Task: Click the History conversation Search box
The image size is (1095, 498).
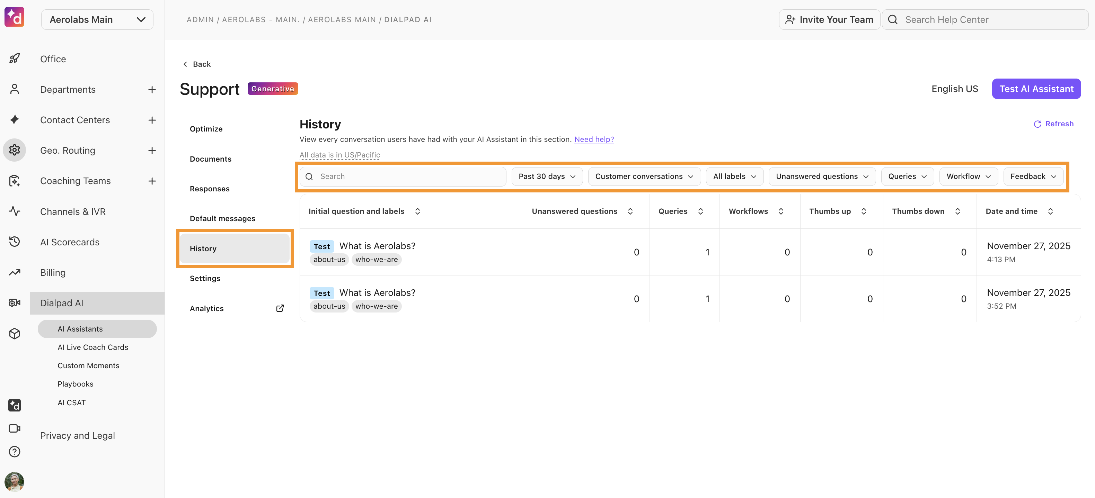Action: pos(403,176)
